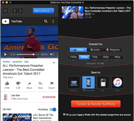This screenshot has height=121, width=134.
Task: Mute the video with the speaker icon
Action: [52, 54]
